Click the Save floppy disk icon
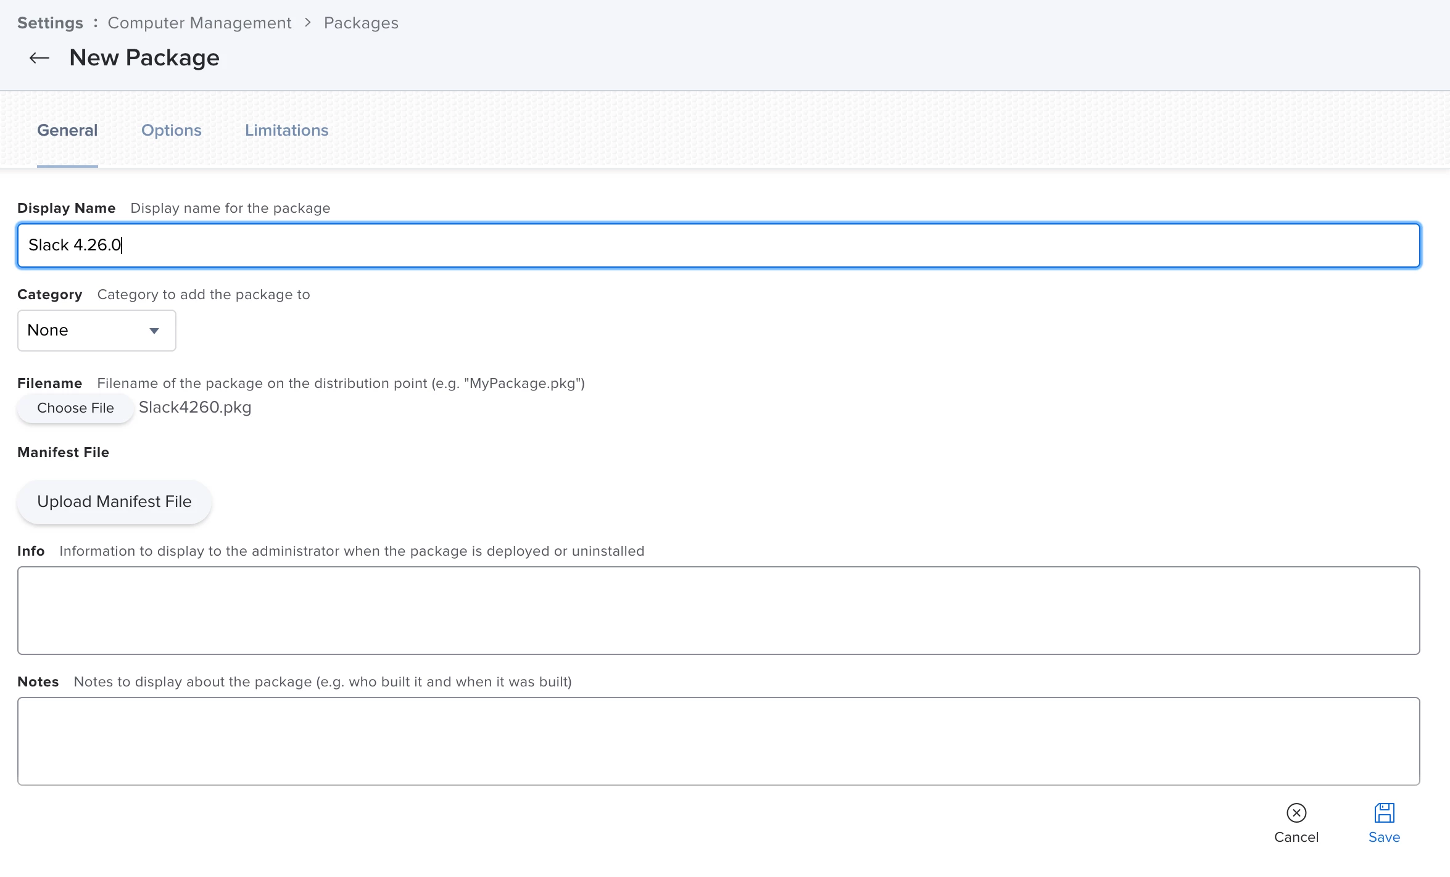Viewport: 1450px width, 877px height. (x=1384, y=813)
